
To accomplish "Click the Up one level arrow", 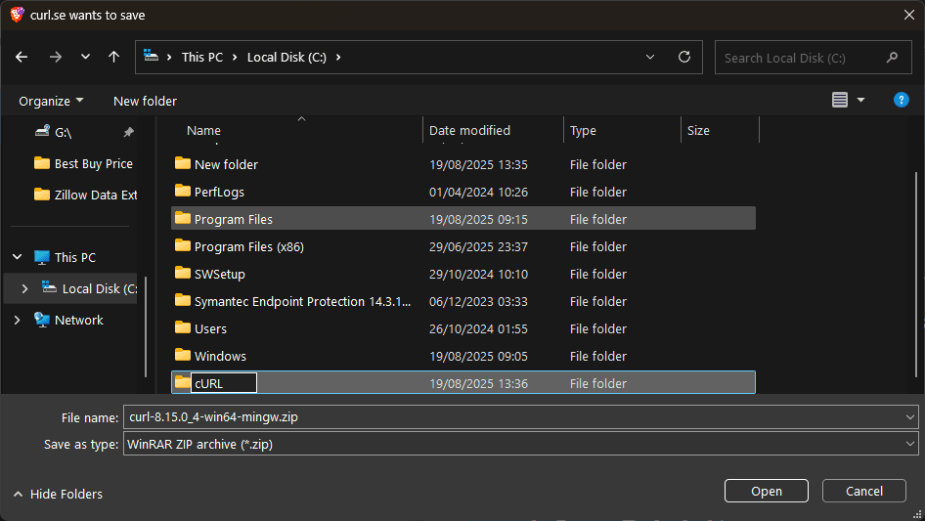I will (x=113, y=58).
